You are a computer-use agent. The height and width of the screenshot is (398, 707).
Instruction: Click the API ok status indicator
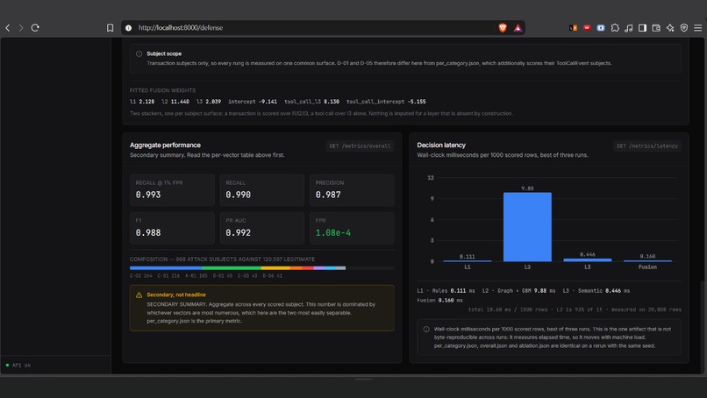(18, 365)
